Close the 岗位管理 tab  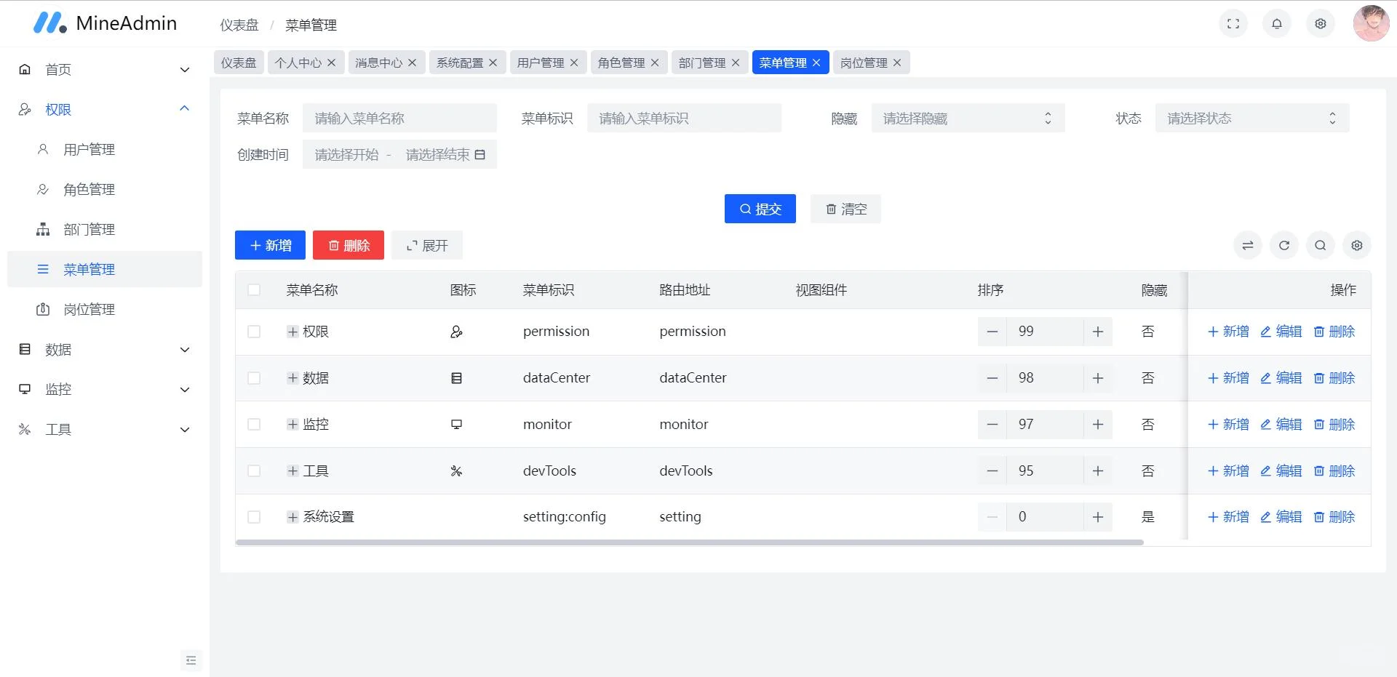pyautogui.click(x=897, y=63)
